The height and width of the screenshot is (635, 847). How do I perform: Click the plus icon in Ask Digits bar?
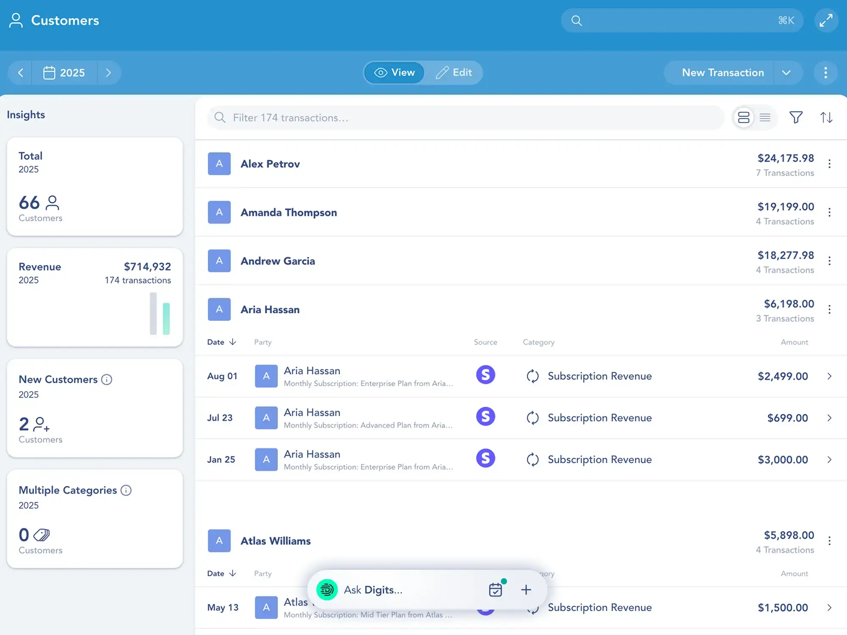coord(526,589)
